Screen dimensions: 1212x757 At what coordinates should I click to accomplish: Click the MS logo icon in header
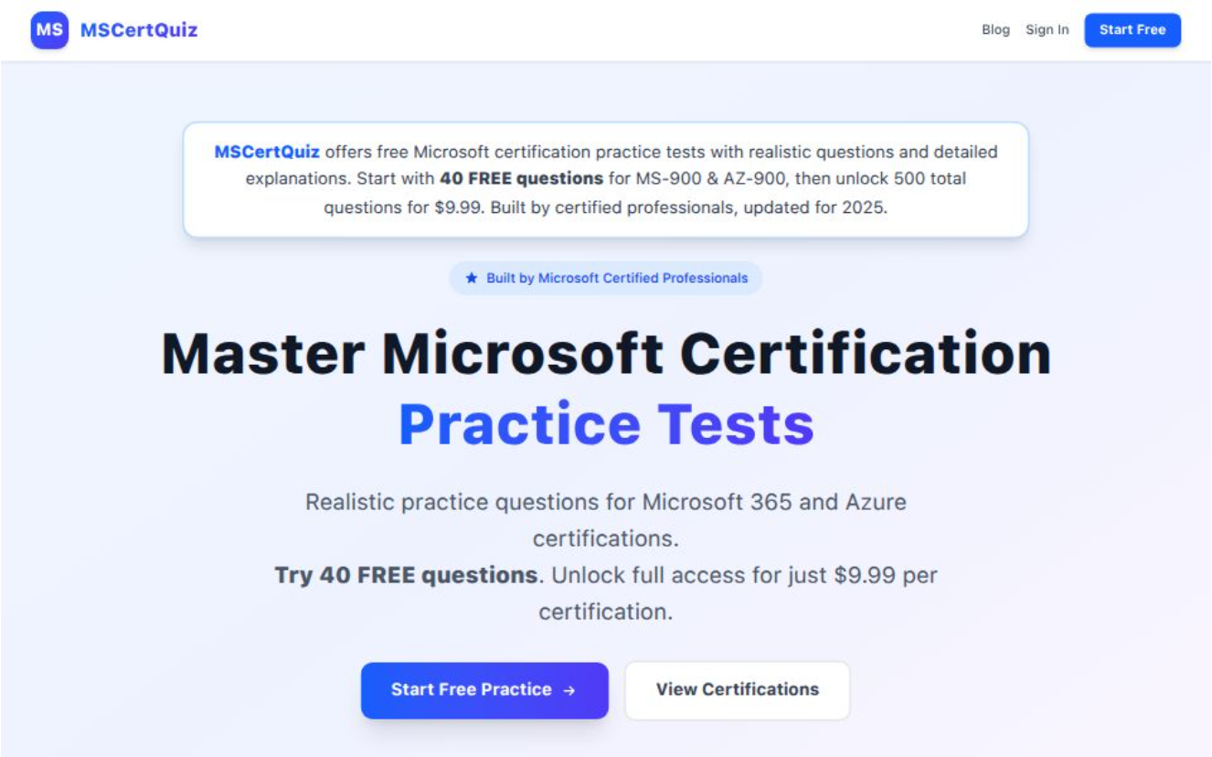(49, 30)
